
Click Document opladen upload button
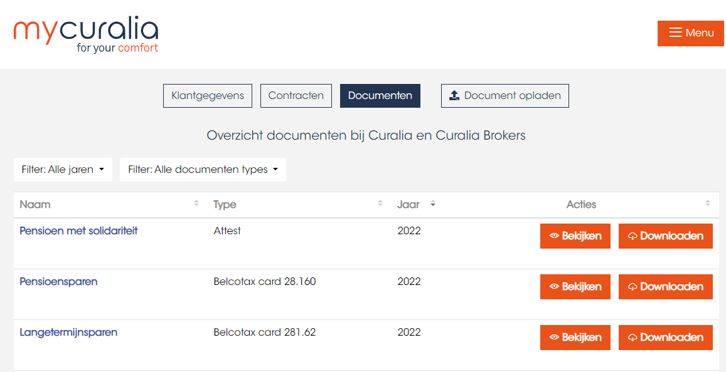(x=504, y=96)
